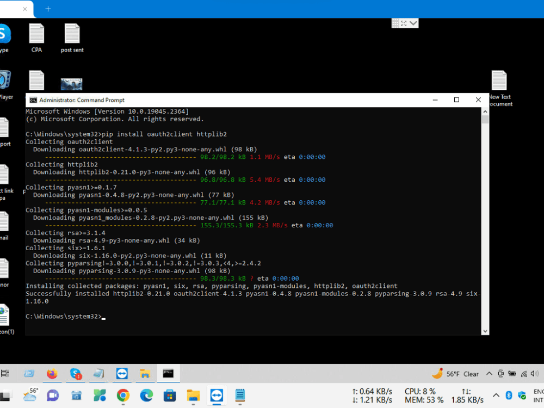Screen dimensions: 544x408
Task: Focus Command Prompt via its taskbar icon
Action: click(x=169, y=373)
